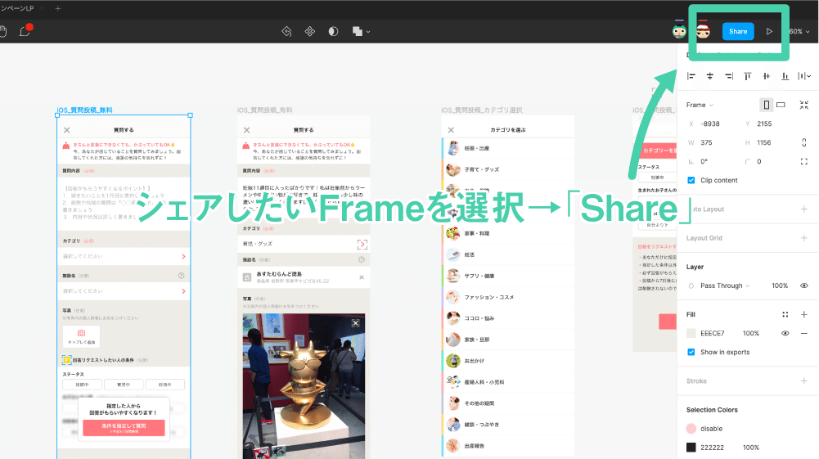
Task: Click the gold statue photo thumbnail
Action: [304, 386]
